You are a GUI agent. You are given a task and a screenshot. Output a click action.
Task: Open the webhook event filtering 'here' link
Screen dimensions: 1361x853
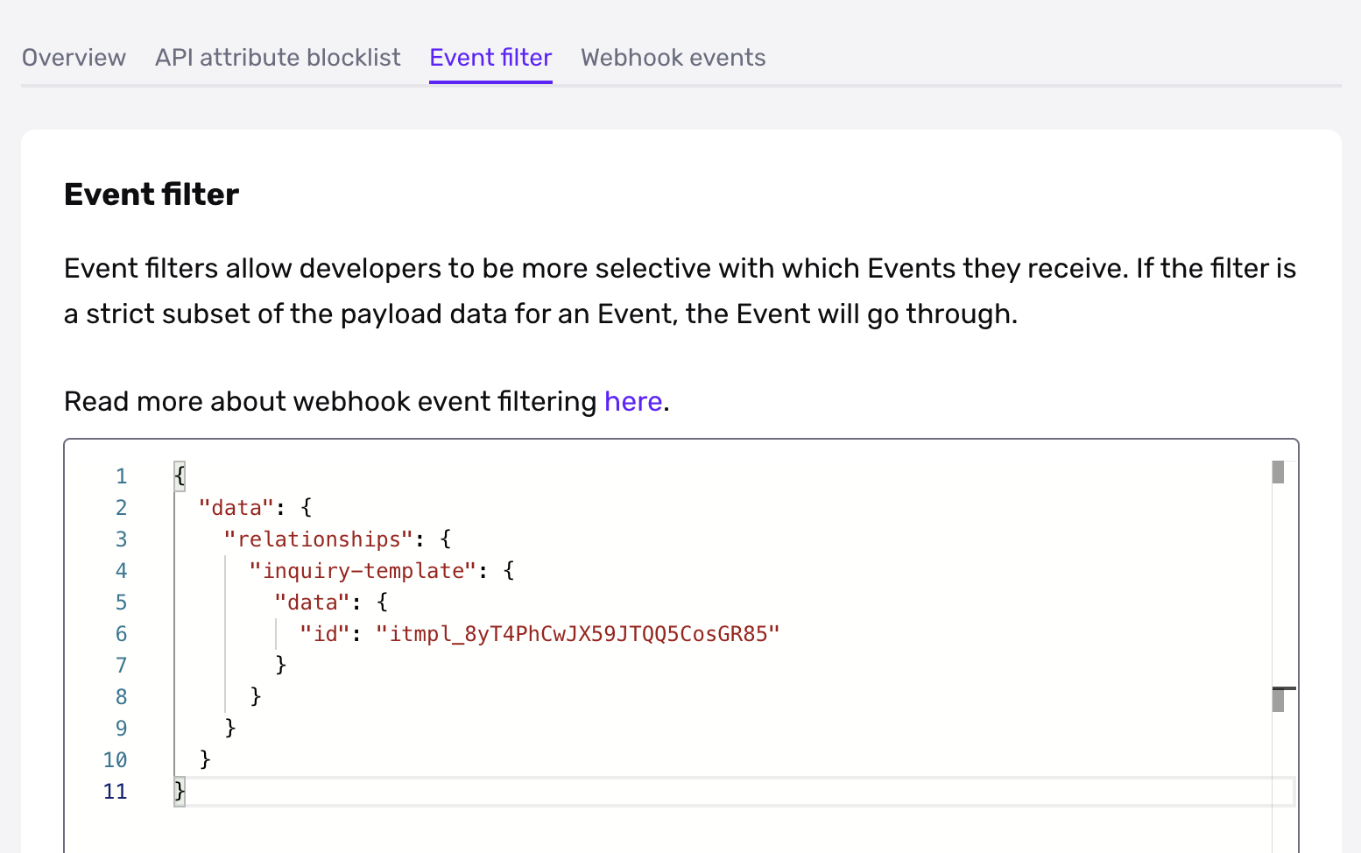[633, 401]
